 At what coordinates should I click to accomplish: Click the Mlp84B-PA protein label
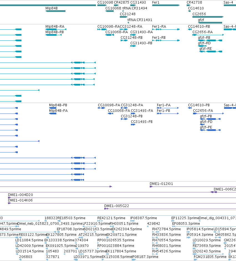58,110
